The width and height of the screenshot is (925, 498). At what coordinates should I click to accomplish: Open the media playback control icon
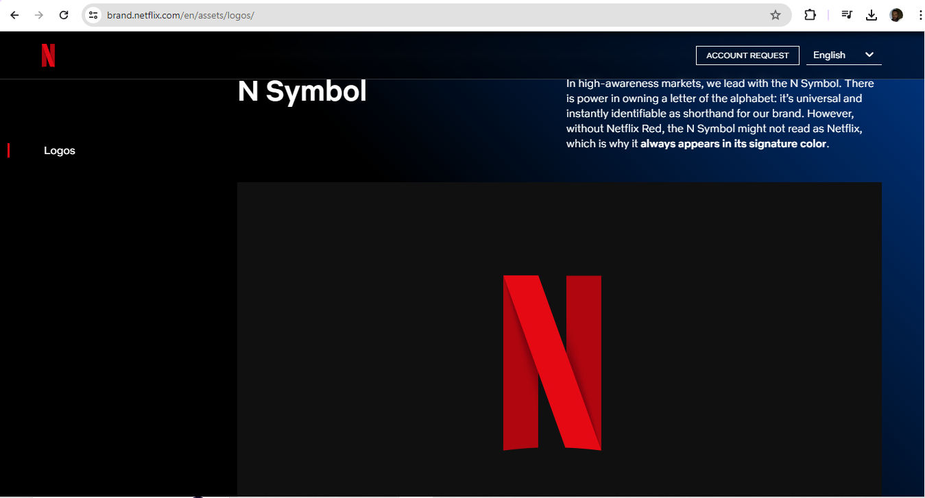point(846,14)
